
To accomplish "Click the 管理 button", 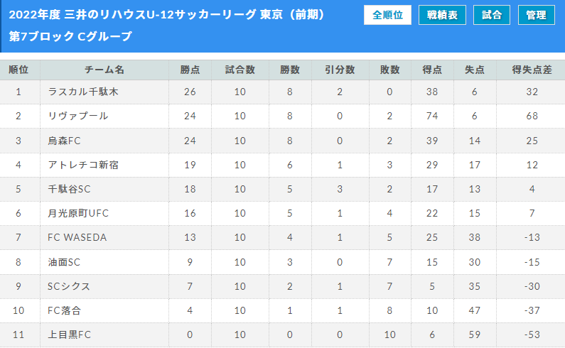I will [x=536, y=15].
